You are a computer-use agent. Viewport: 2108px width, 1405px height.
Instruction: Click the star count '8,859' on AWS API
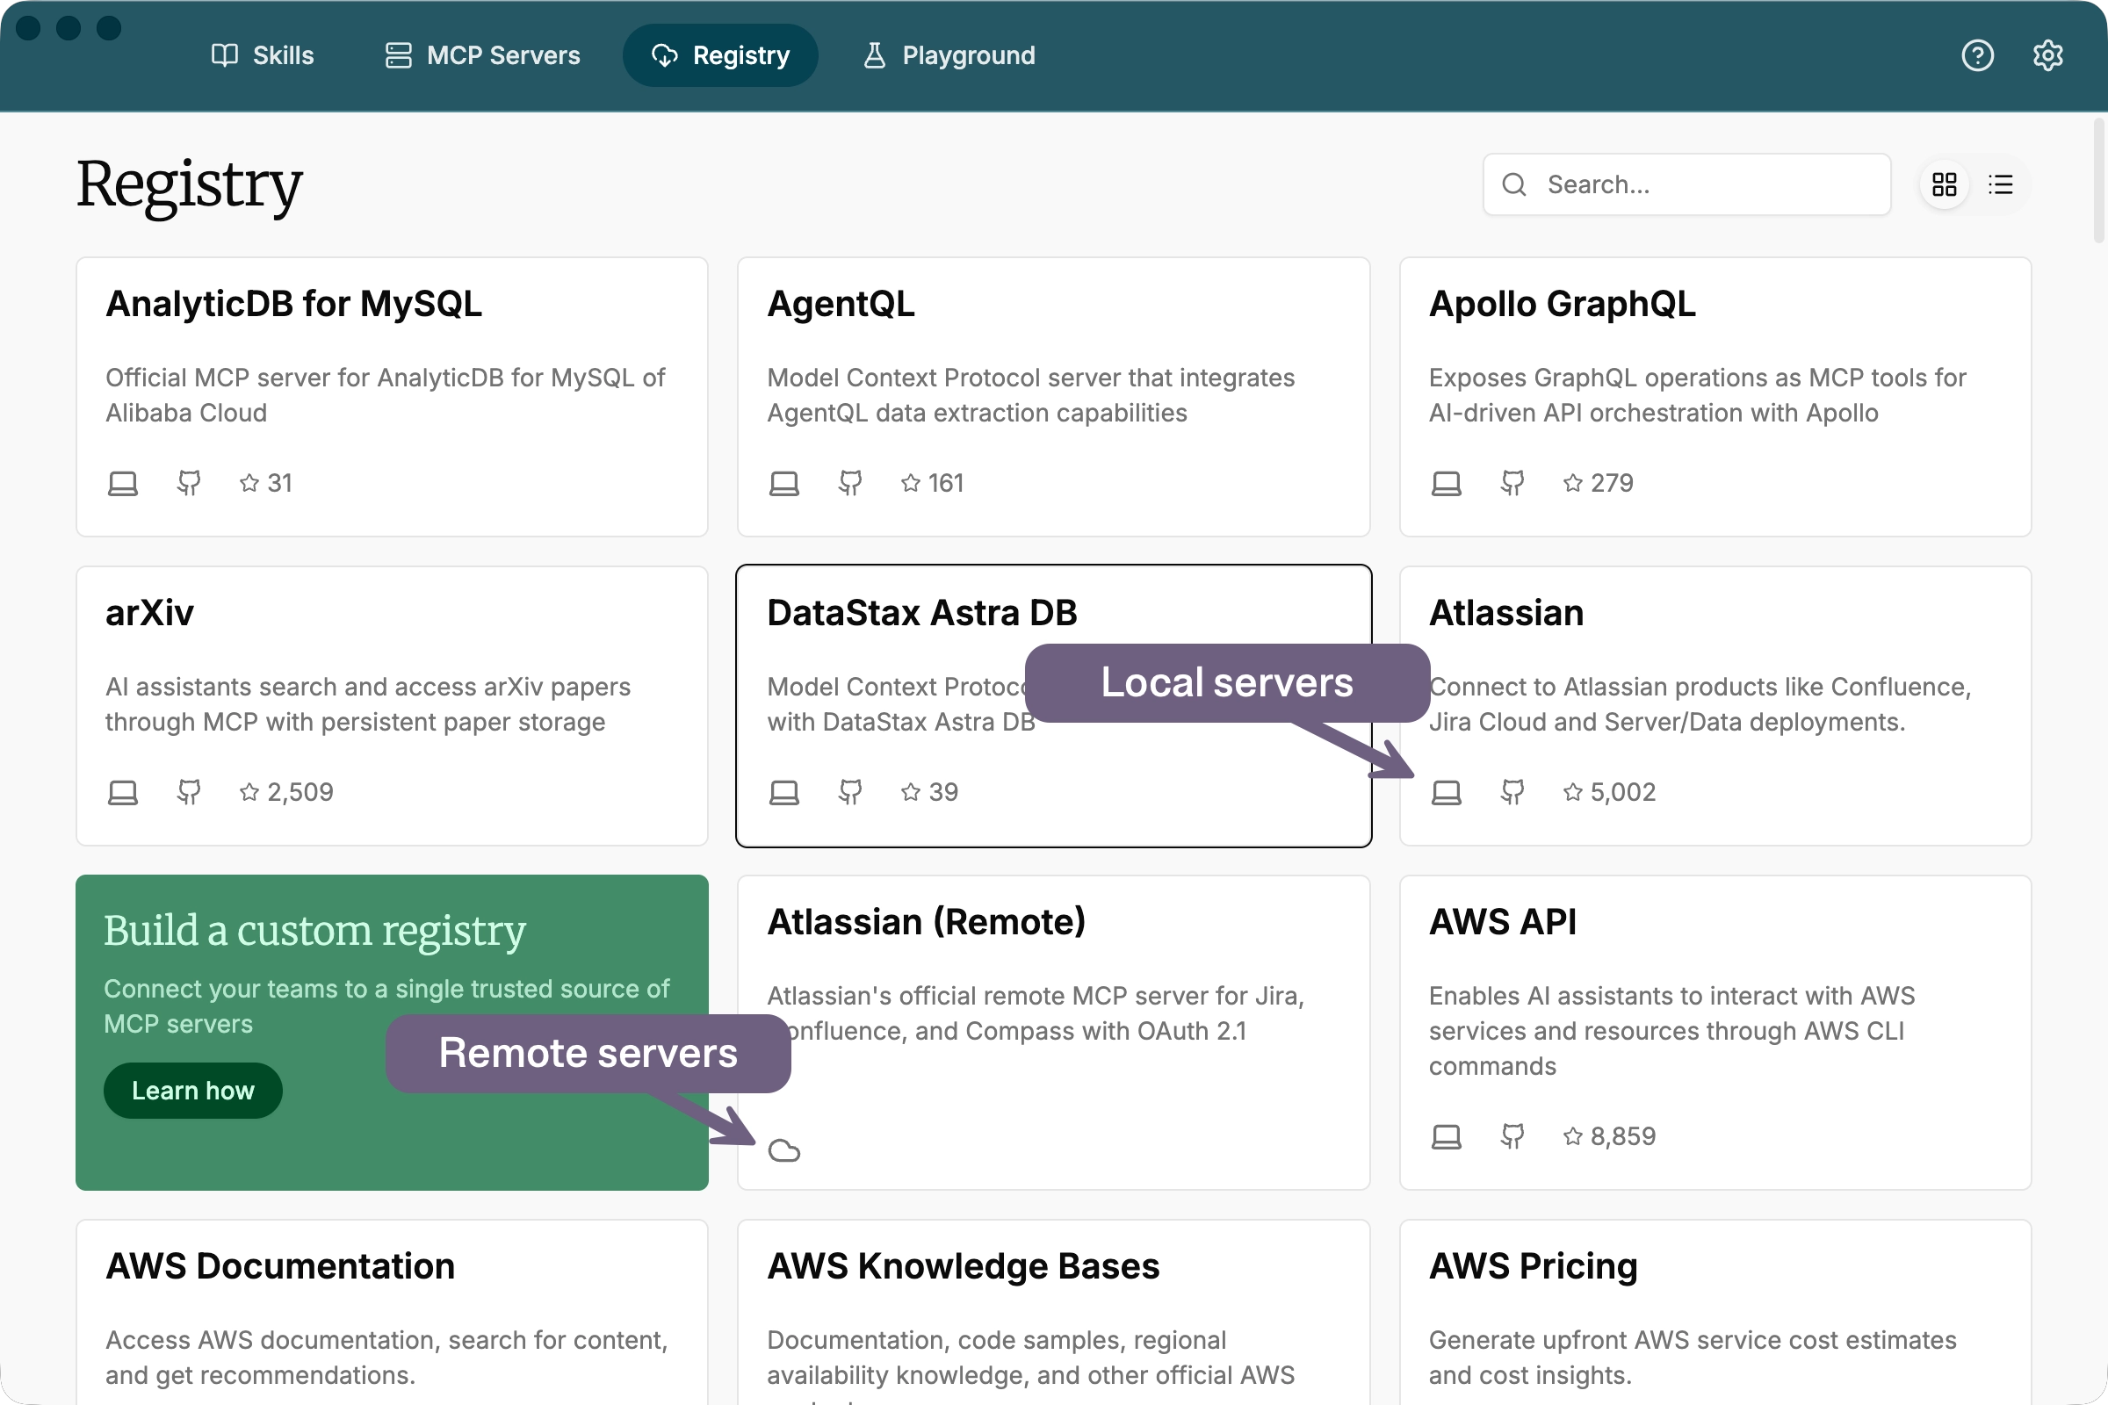pos(1623,1137)
